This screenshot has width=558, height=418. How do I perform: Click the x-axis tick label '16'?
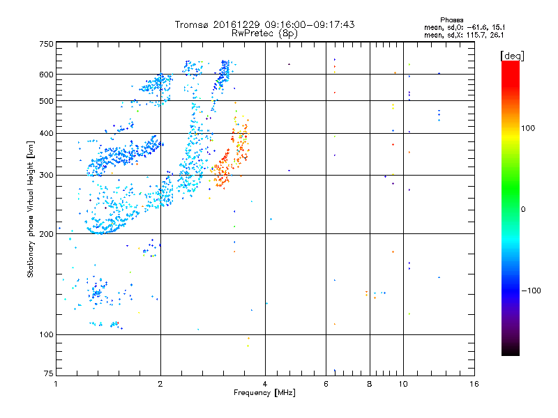click(x=474, y=384)
